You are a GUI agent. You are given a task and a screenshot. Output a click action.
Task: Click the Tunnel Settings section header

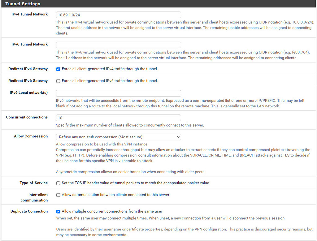[x=23, y=4]
